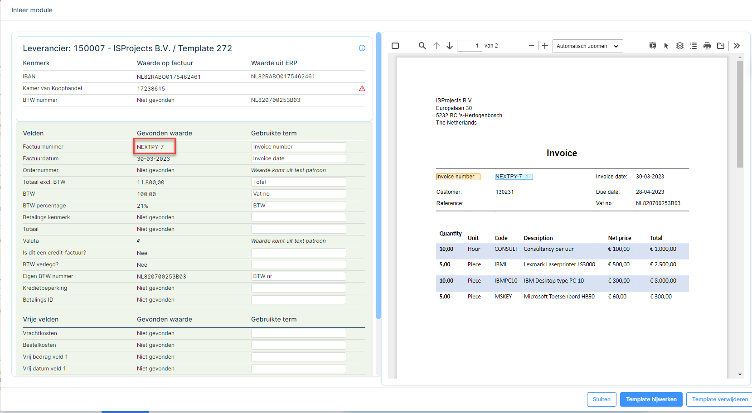
Task: Click the PDF viewer vertical scrollbar
Action: 740,114
